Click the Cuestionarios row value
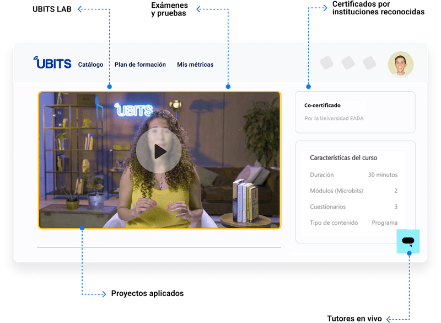 point(396,206)
